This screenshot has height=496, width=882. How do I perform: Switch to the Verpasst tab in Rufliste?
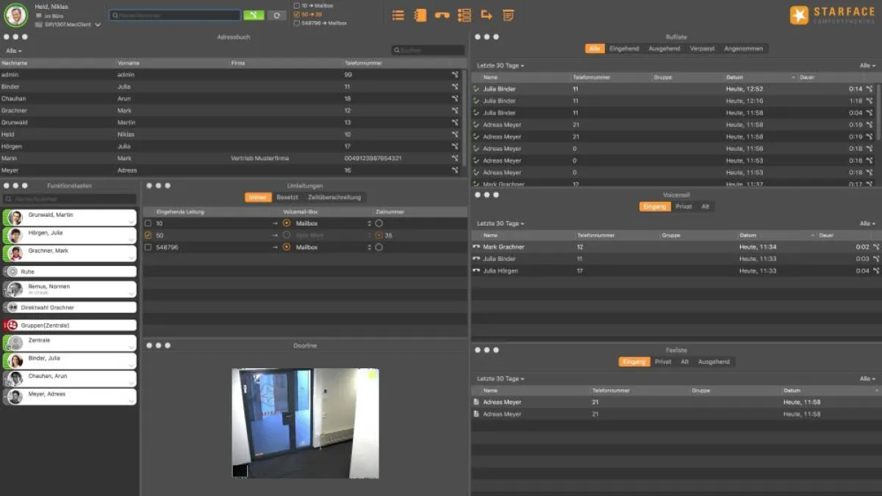[701, 48]
